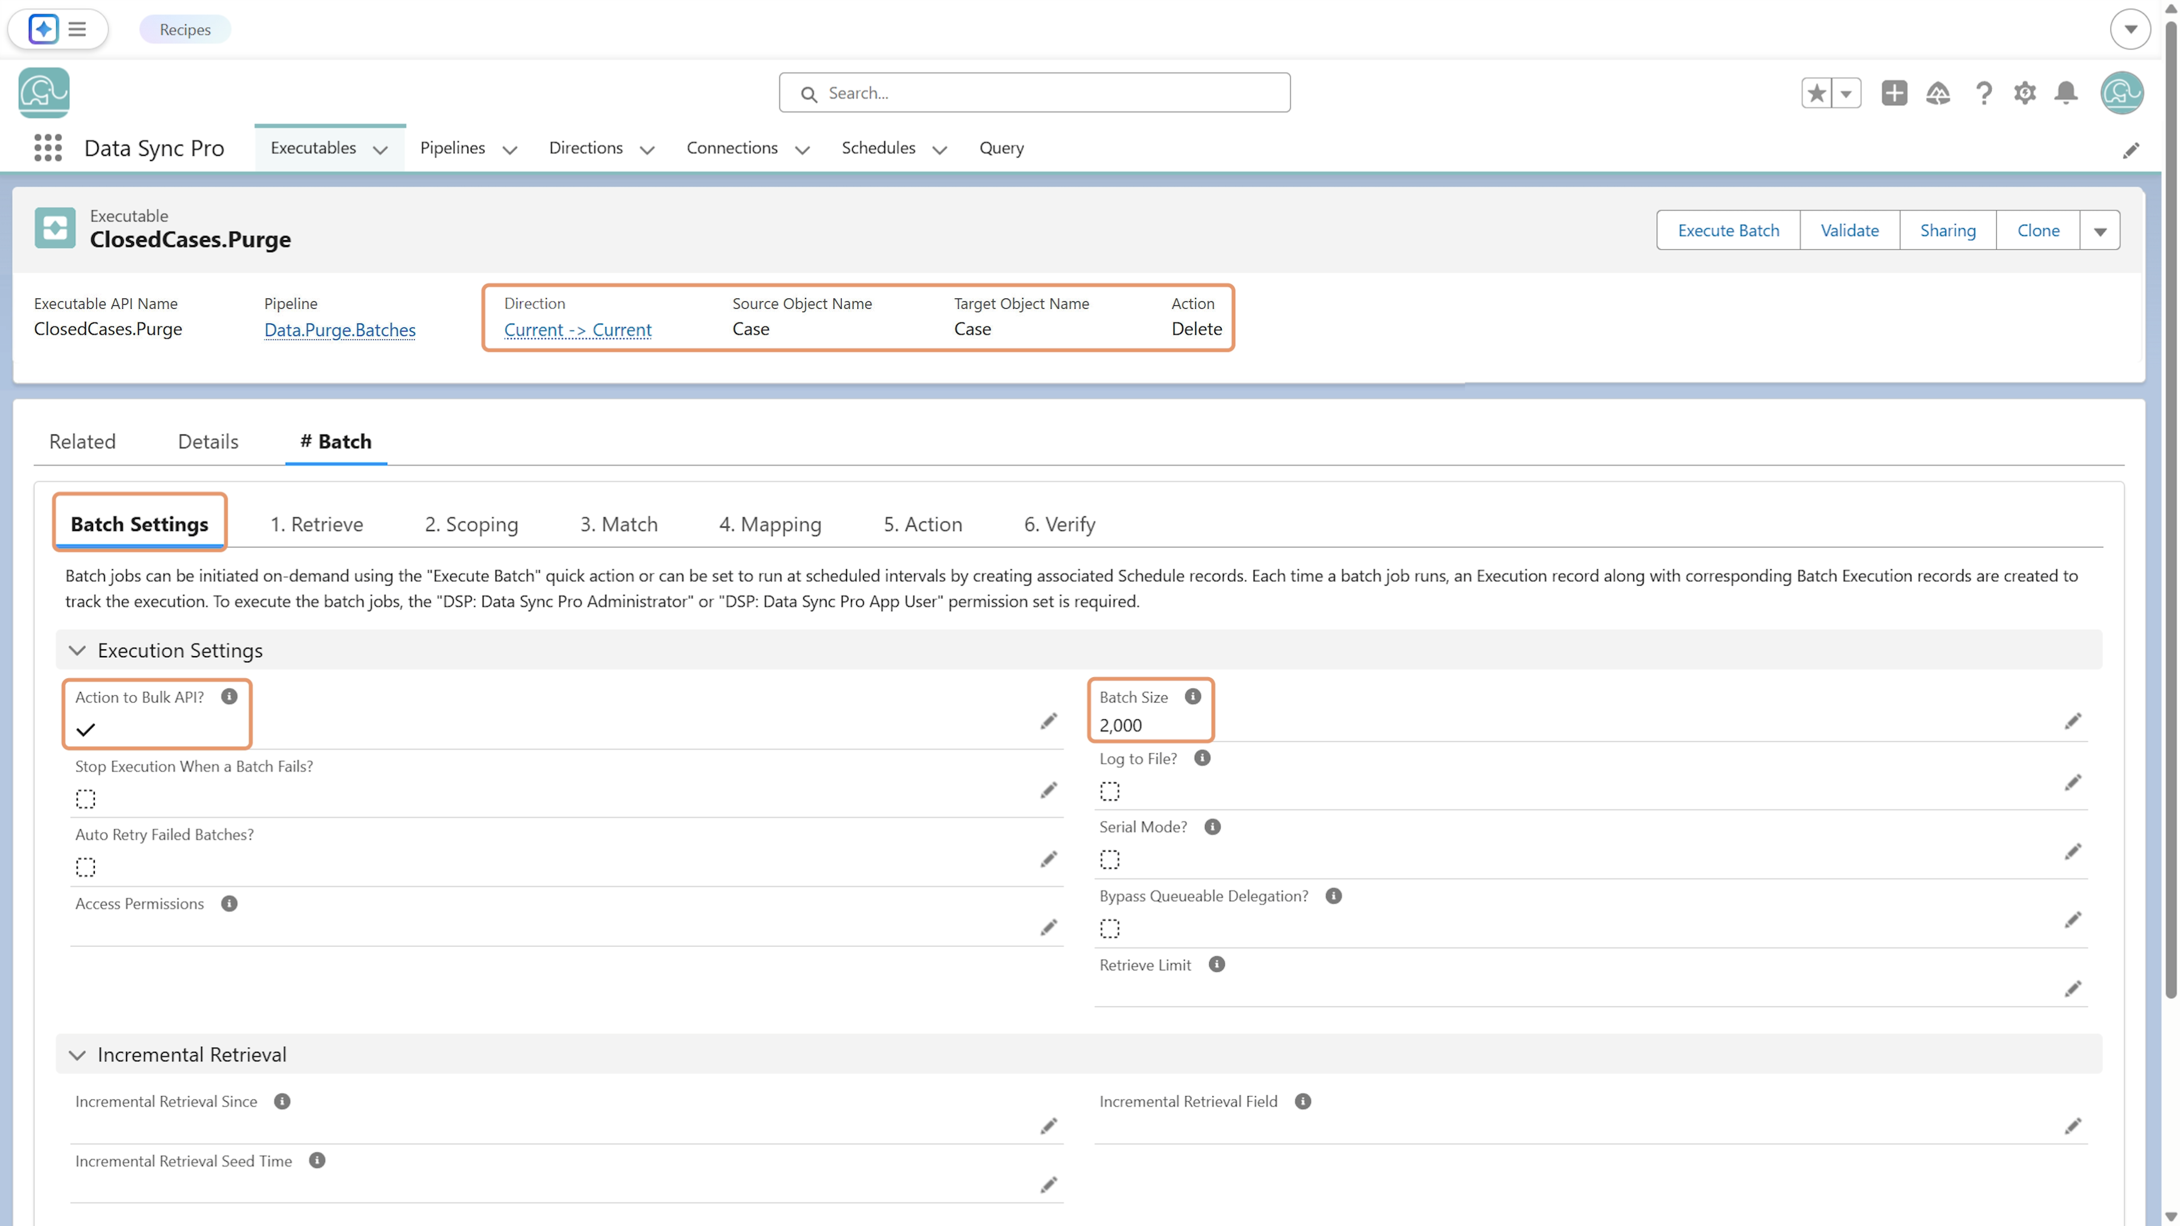Show info tooltip for Retrieve Limit
The width and height of the screenshot is (2180, 1226).
point(1216,964)
